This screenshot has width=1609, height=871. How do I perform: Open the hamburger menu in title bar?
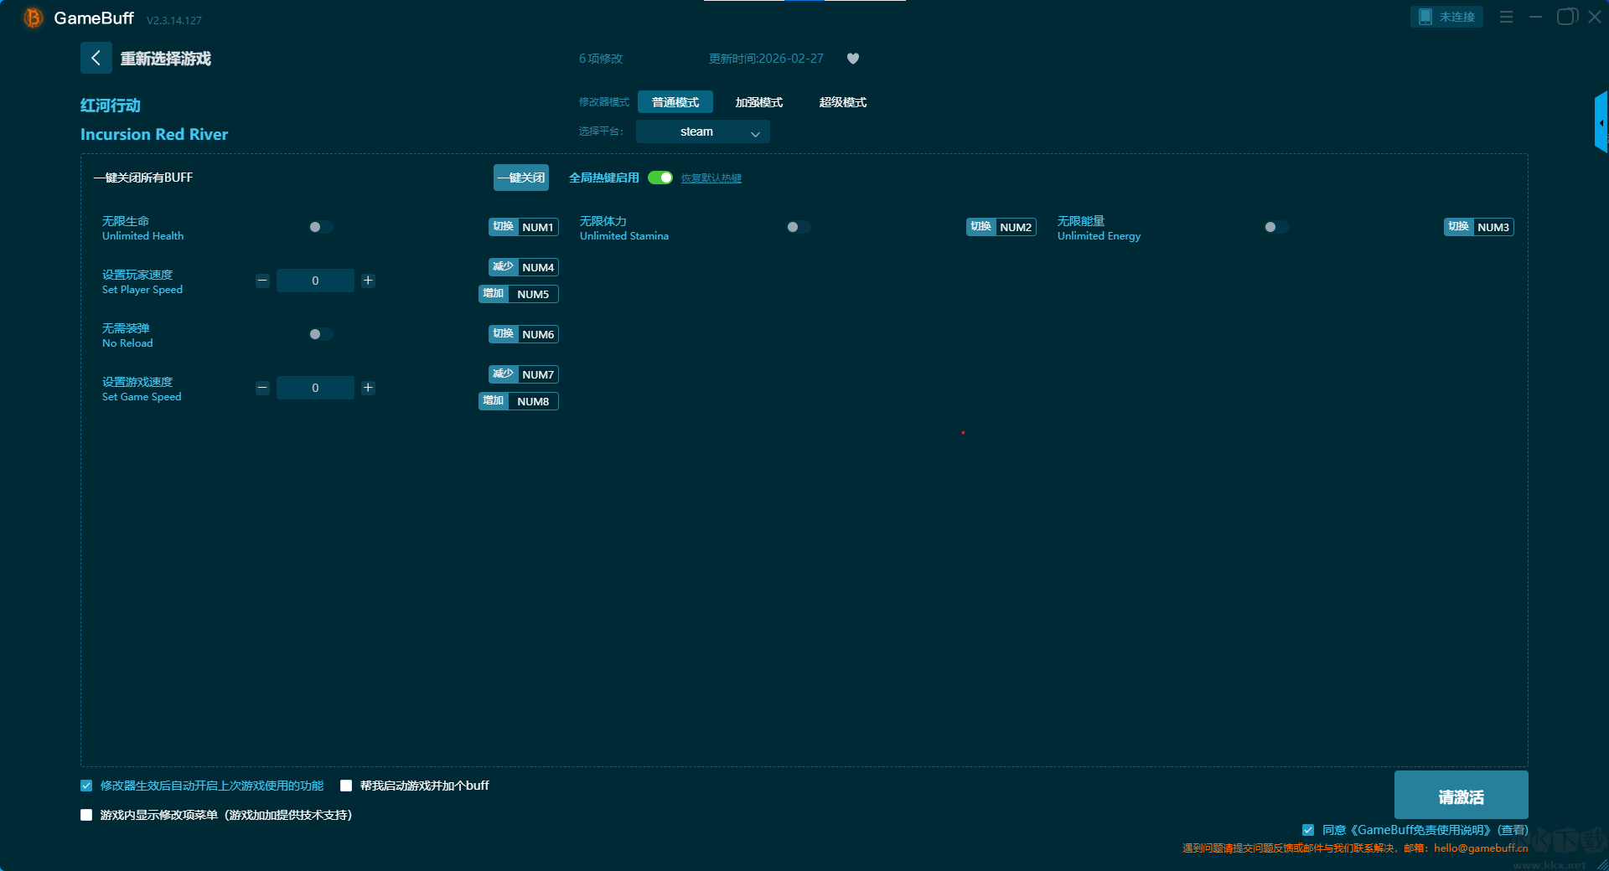(1506, 17)
